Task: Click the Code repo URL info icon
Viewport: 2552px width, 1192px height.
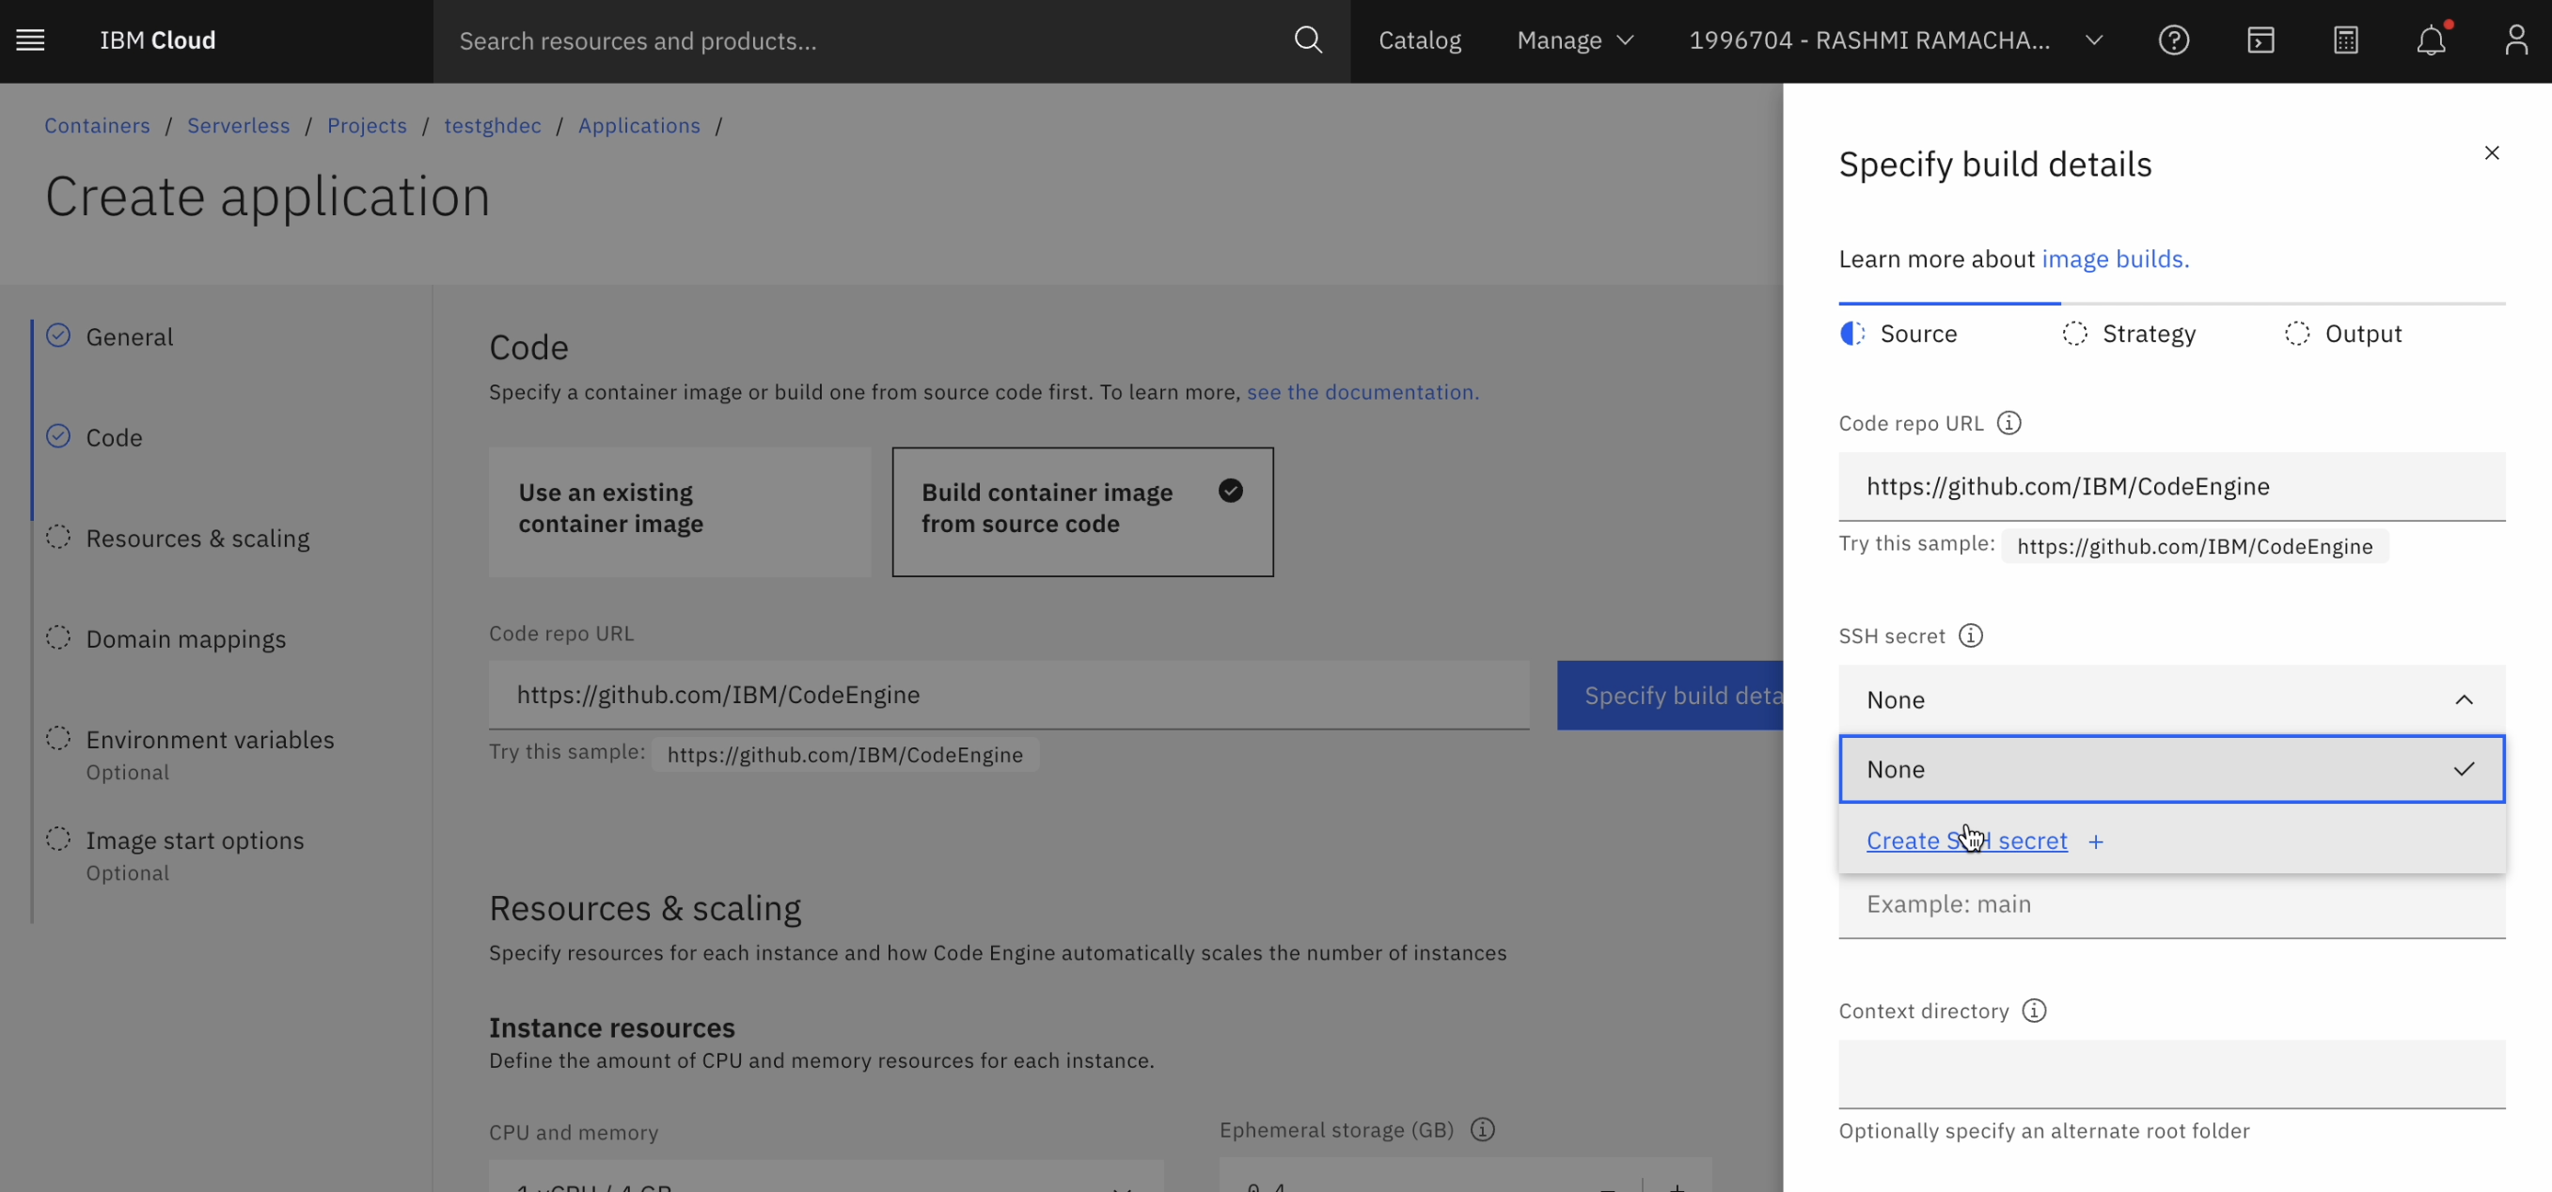Action: pos(2009,424)
